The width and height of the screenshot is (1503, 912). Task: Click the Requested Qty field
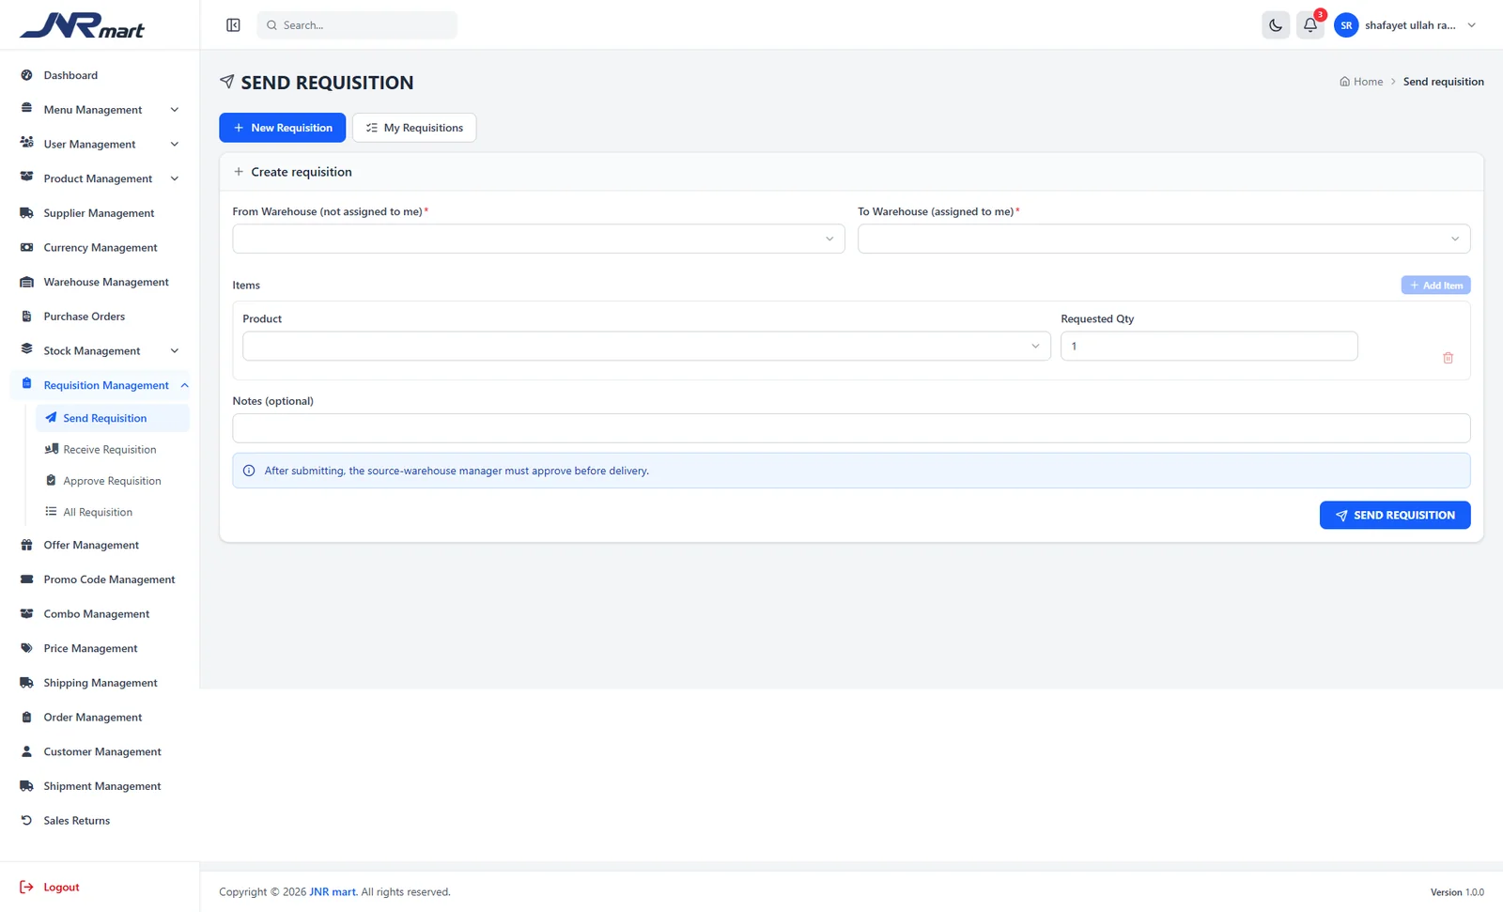pos(1209,346)
